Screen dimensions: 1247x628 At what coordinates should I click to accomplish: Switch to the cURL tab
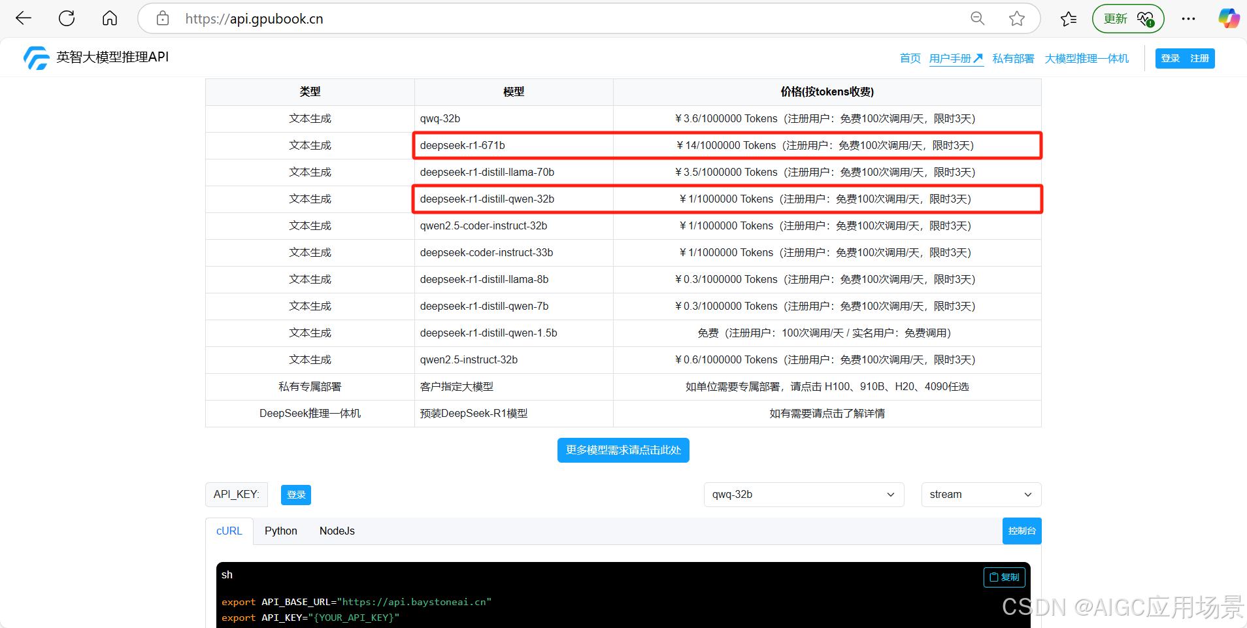[229, 531]
